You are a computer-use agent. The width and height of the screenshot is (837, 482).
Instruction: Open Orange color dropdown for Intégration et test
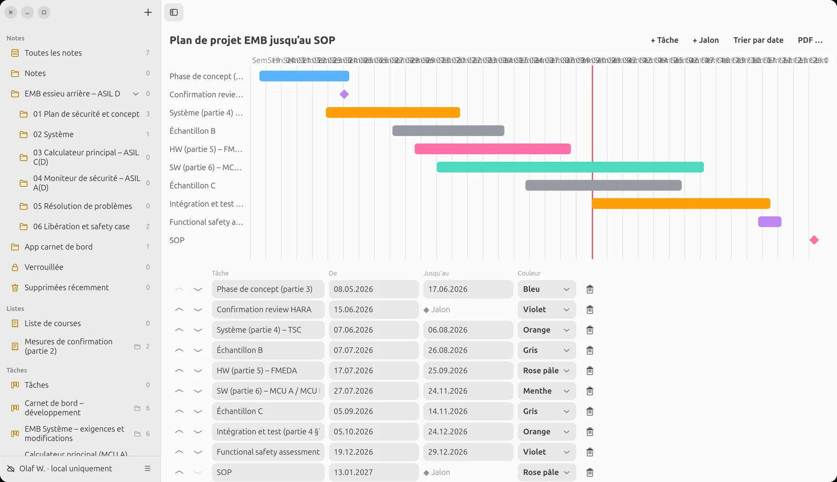(x=547, y=432)
